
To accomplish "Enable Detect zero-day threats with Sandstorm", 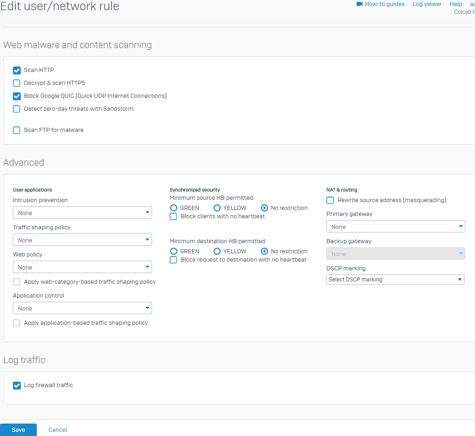I will [x=17, y=109].
